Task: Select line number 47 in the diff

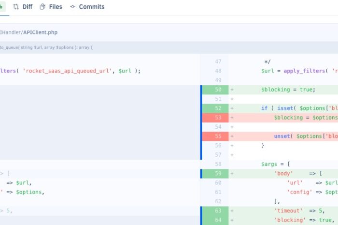Action: 218,61
